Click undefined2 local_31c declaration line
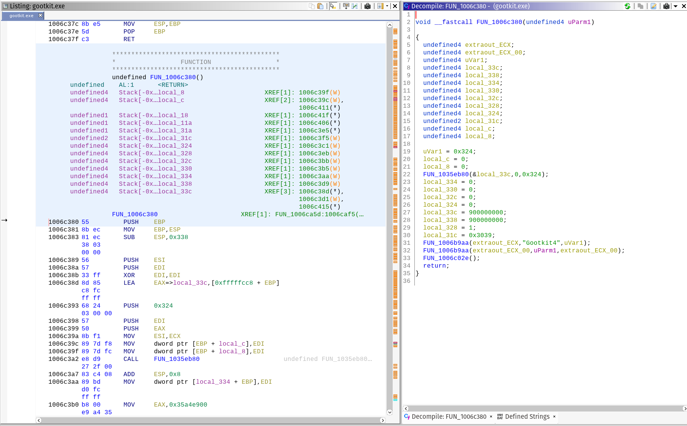The width and height of the screenshot is (687, 426). coord(463,121)
